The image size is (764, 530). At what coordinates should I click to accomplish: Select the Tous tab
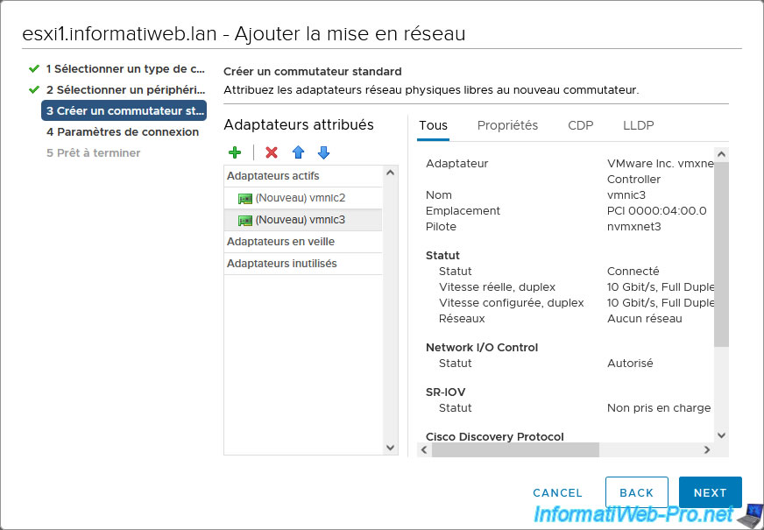pyautogui.click(x=433, y=125)
